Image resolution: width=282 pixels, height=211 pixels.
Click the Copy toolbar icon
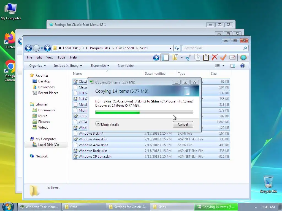tap(197, 58)
